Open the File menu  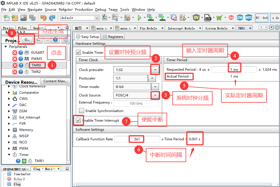tap(4, 10)
